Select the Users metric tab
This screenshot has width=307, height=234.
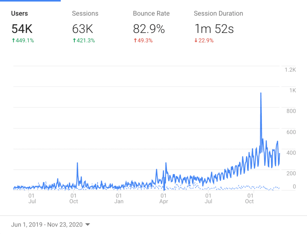[x=19, y=13]
